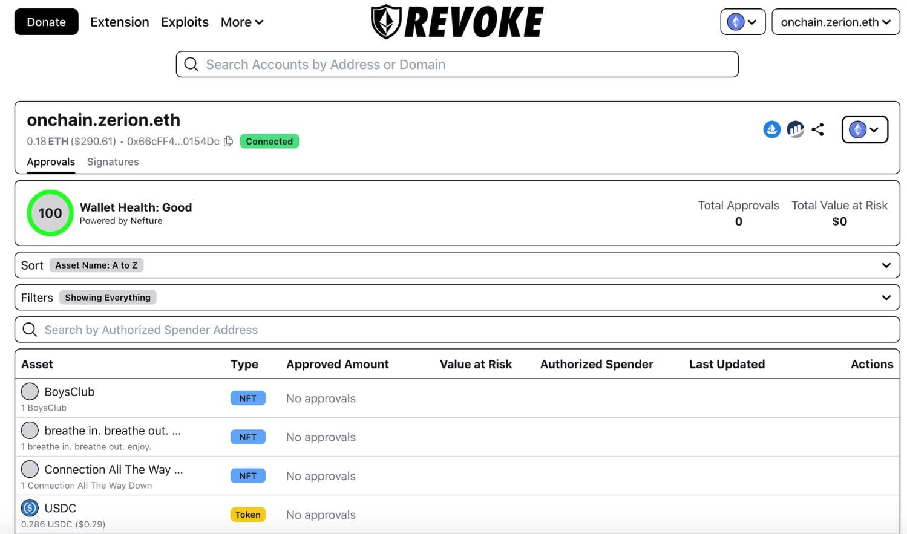Screen dimensions: 907x534
Task: Click the onchain.zerion.eth heading
Action: (x=103, y=120)
